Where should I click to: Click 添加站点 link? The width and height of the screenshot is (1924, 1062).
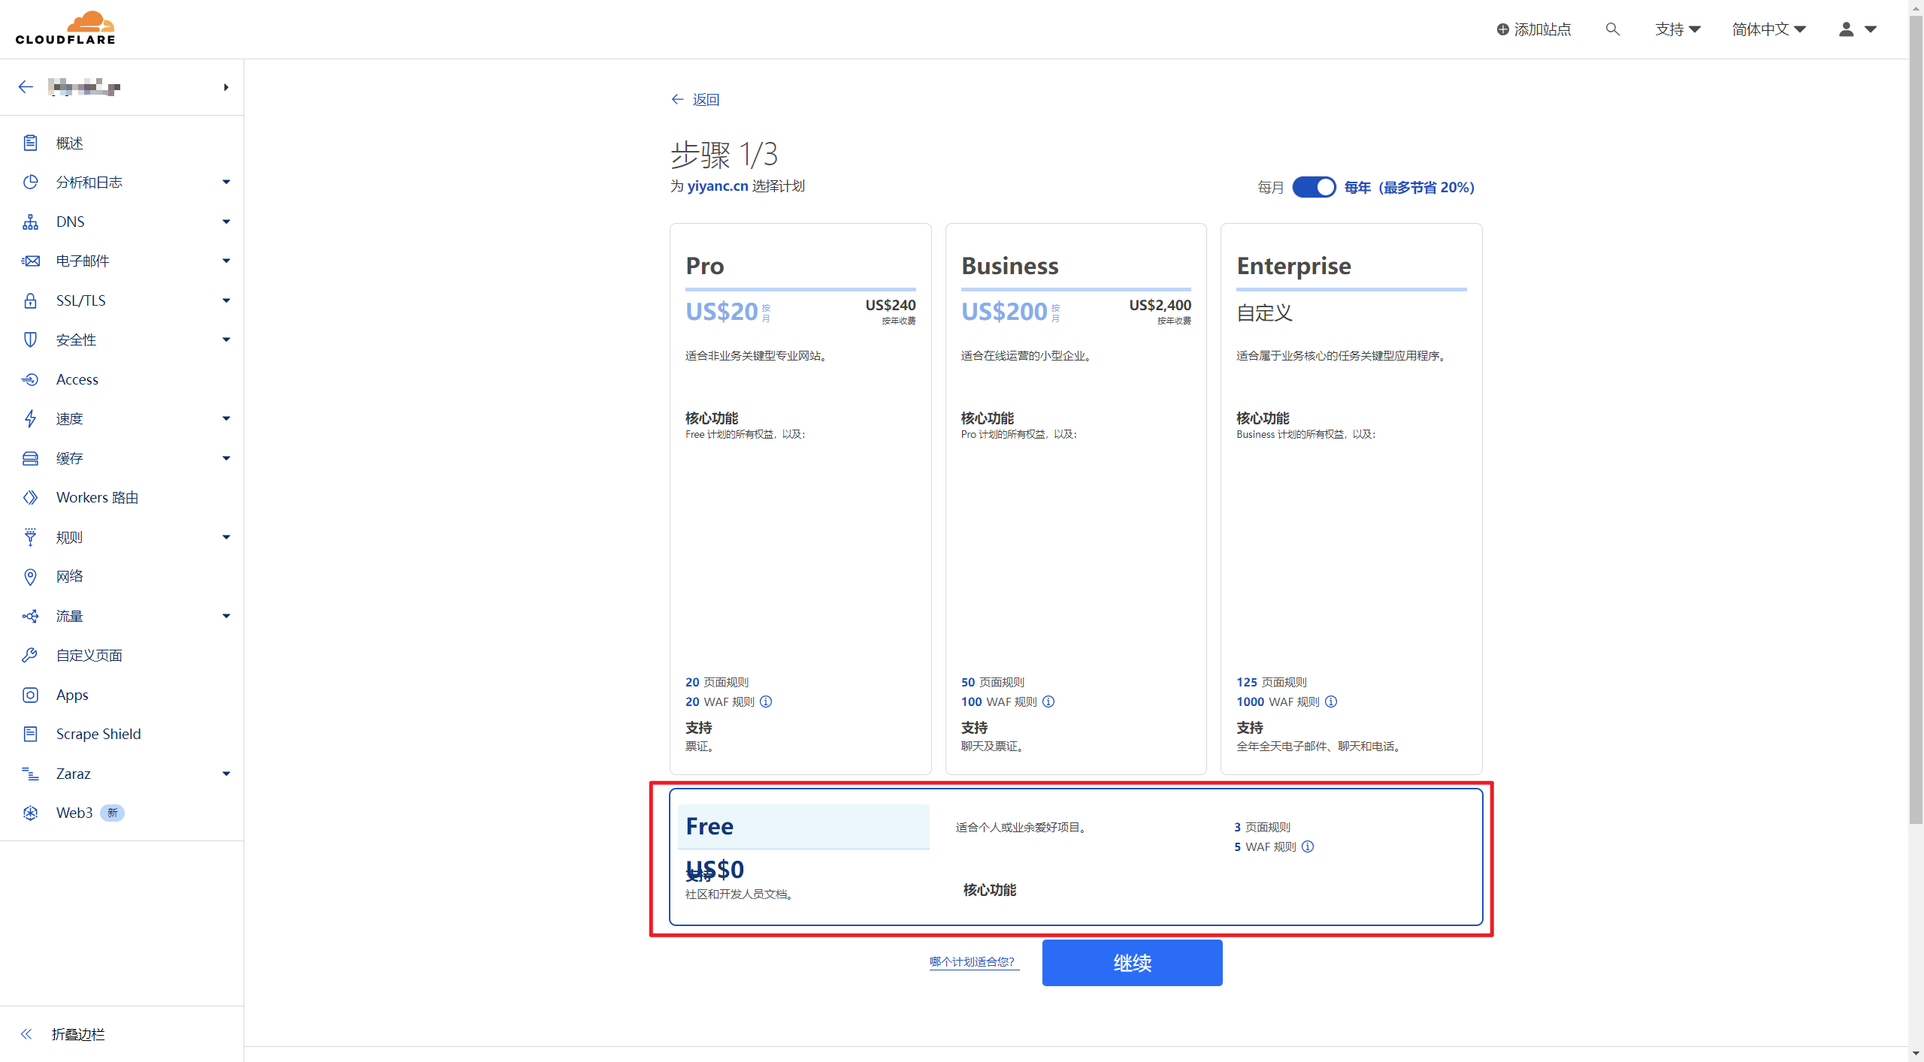1533,29
